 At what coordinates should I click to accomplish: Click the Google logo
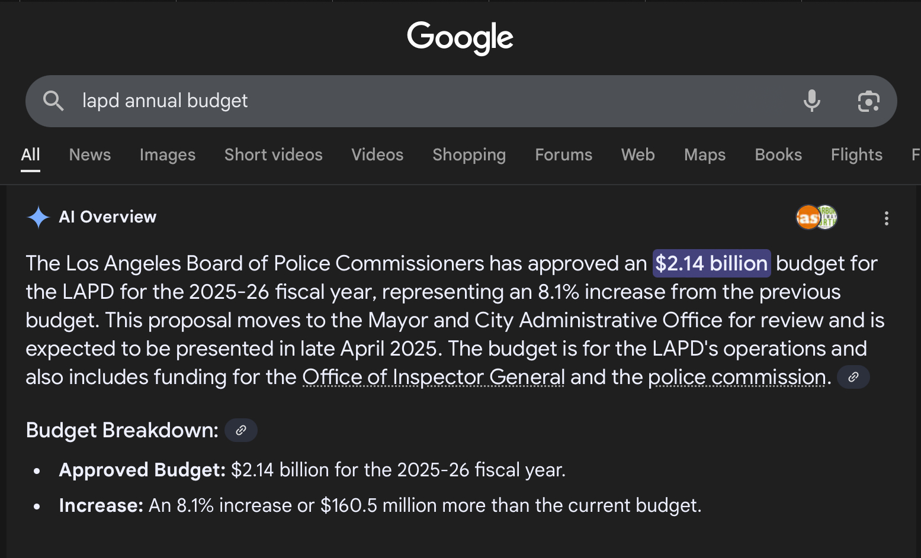click(460, 37)
